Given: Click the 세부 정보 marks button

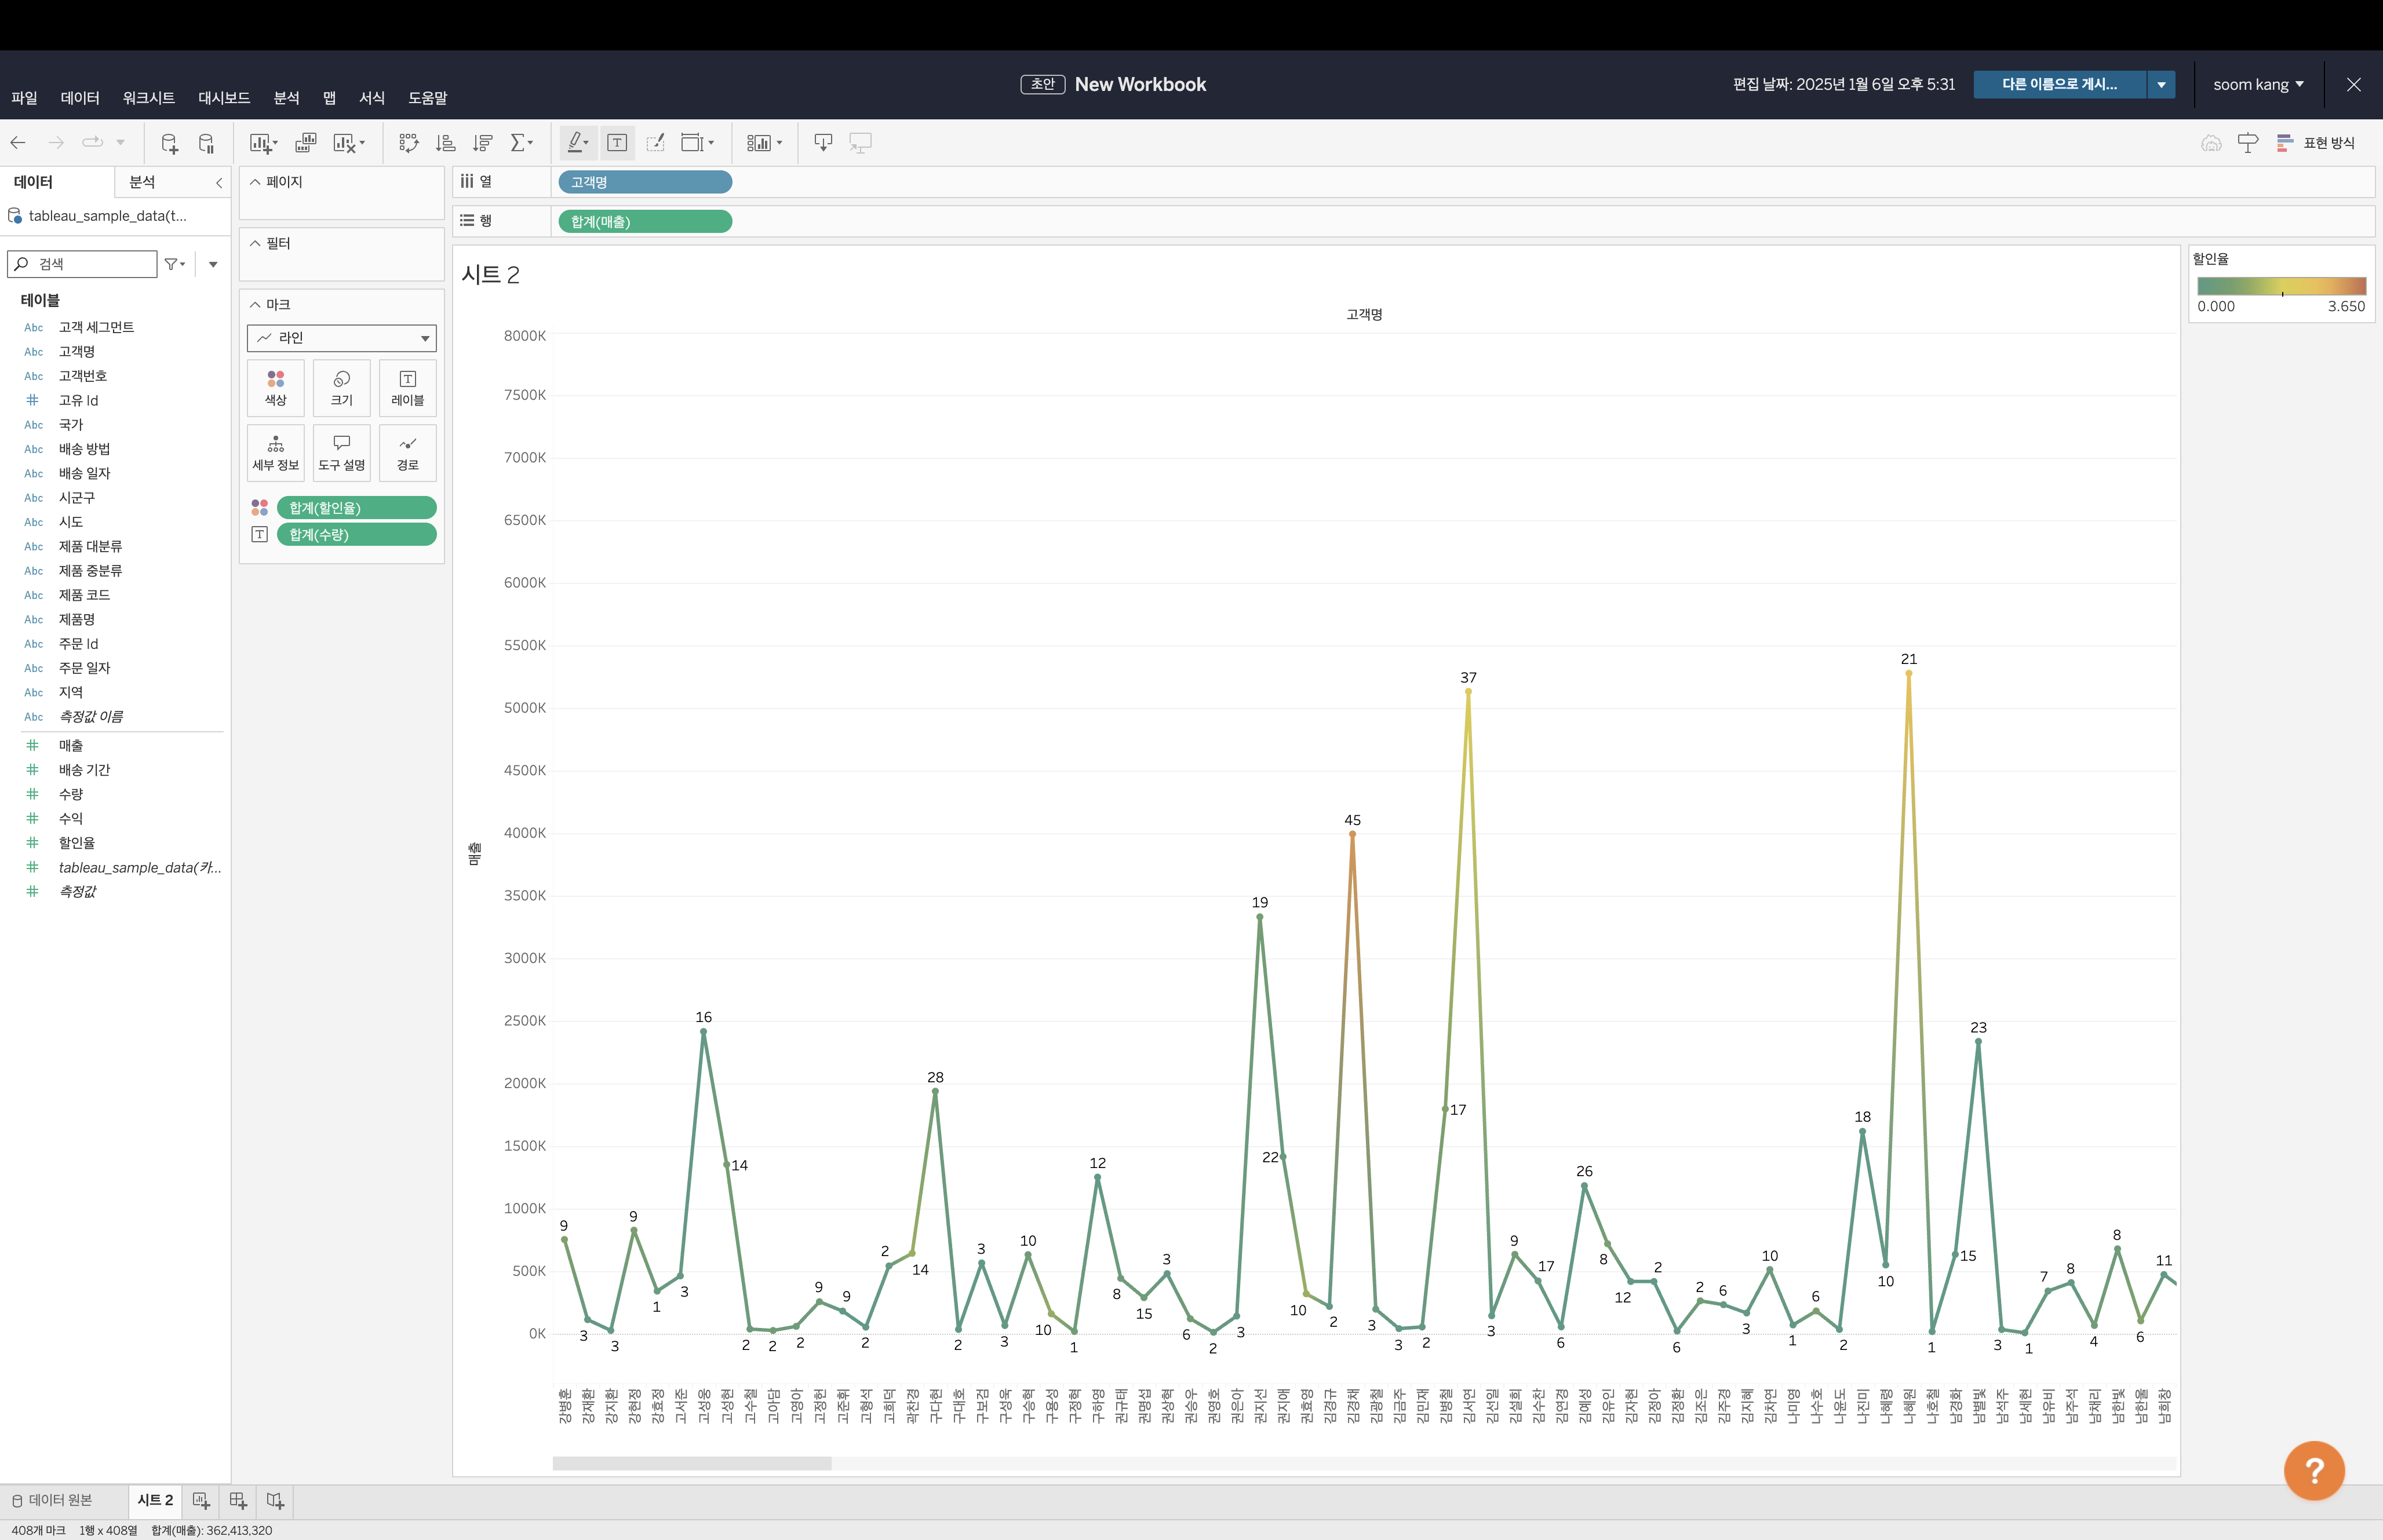Looking at the screenshot, I should pos(276,453).
